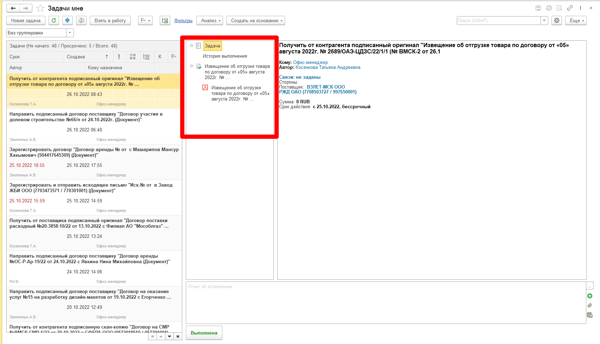Attach file with the paperclip icon

click(x=590, y=305)
